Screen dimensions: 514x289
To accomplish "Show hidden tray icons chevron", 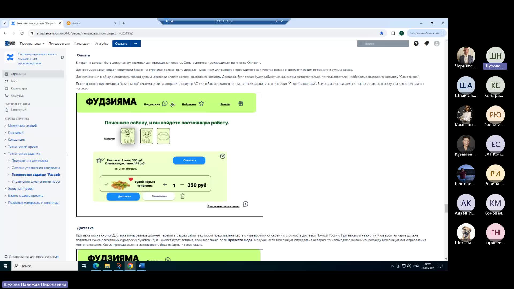I will pyautogui.click(x=392, y=266).
